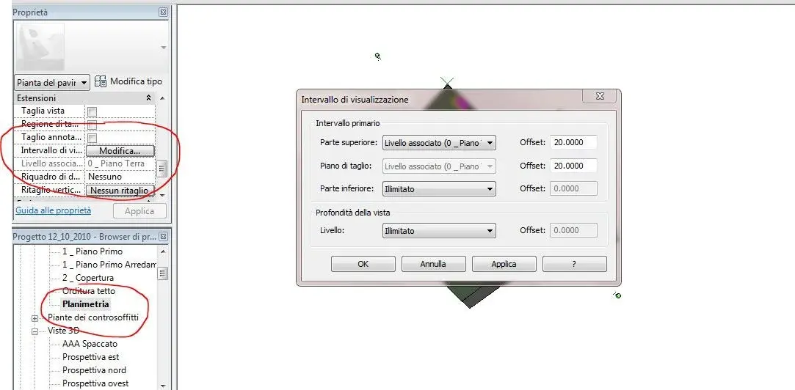Toggle the Regione di taglio checkbox
The height and width of the screenshot is (390, 795).
tap(92, 125)
